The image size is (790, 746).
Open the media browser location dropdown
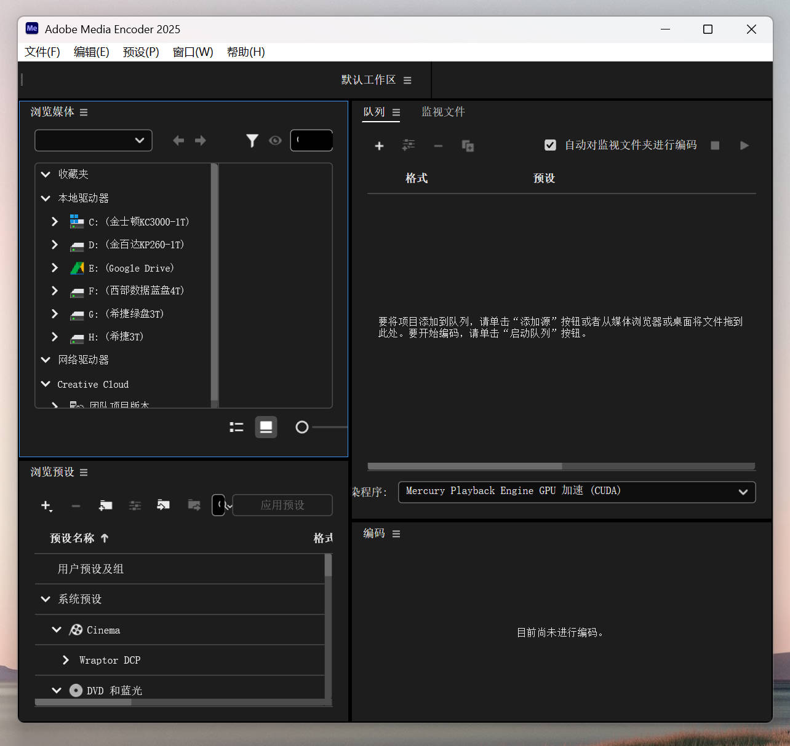click(94, 140)
